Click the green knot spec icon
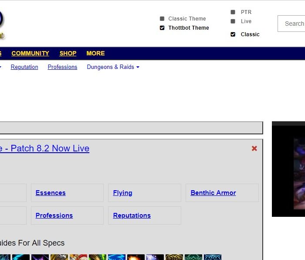The height and width of the screenshot is (260, 305). (x=193, y=257)
